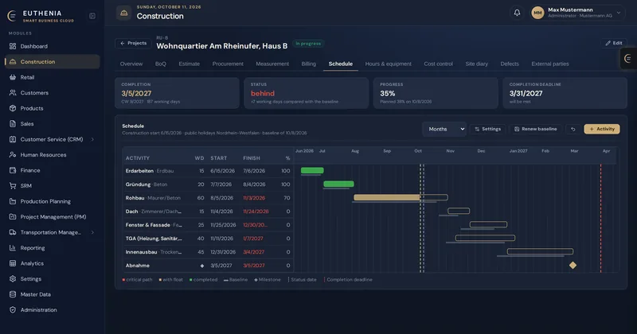Click the In progress status badge
Screen dimensions: 637x334
click(x=308, y=44)
